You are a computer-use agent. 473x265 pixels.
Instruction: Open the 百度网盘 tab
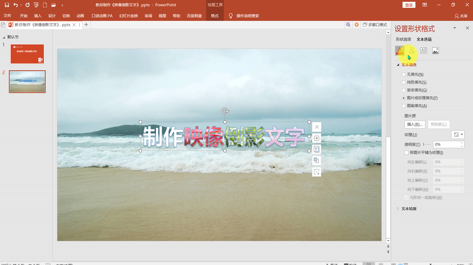tap(195, 16)
